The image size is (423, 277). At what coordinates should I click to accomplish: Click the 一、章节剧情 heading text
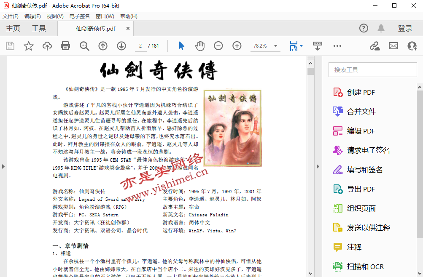pos(70,246)
